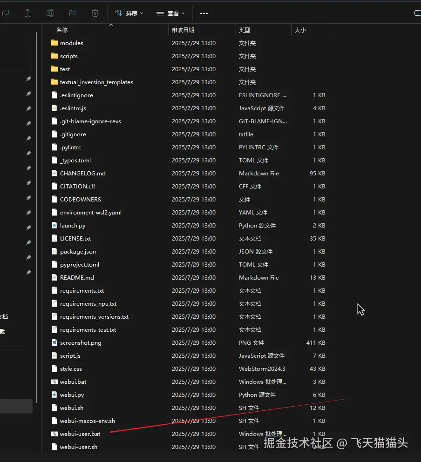Click the Markdown File type of README.md

pos(259,278)
